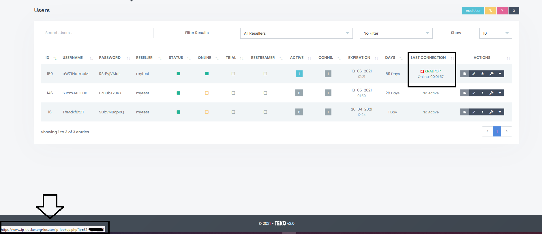The height and width of the screenshot is (234, 542).
Task: Sort the table by the Username column
Action: pyautogui.click(x=73, y=58)
